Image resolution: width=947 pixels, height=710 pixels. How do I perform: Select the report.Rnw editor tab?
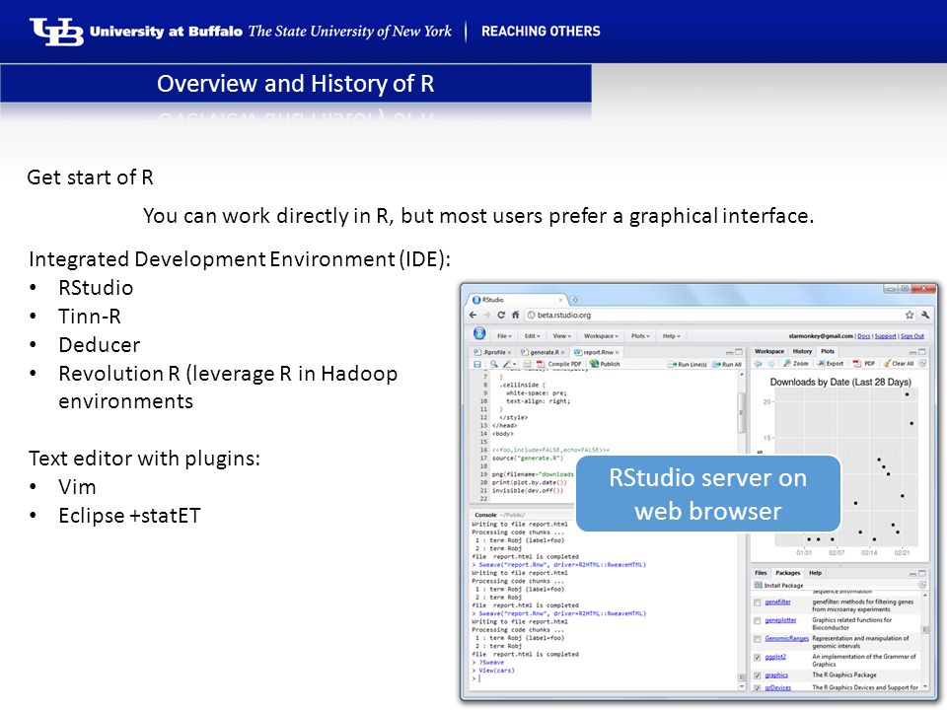(596, 353)
